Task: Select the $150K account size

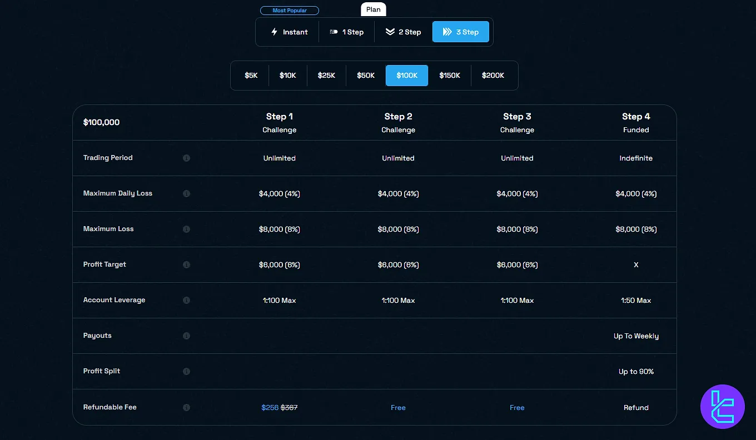Action: [450, 76]
